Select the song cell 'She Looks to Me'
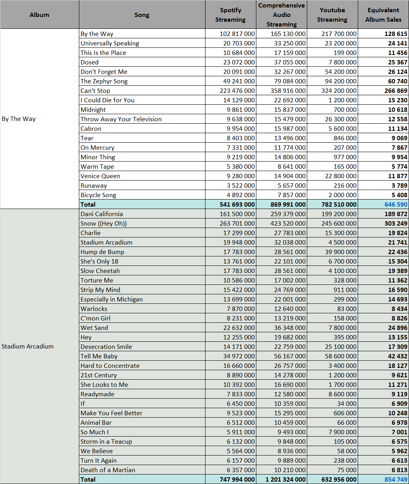Viewport: 409px width, 484px height. 142,384
